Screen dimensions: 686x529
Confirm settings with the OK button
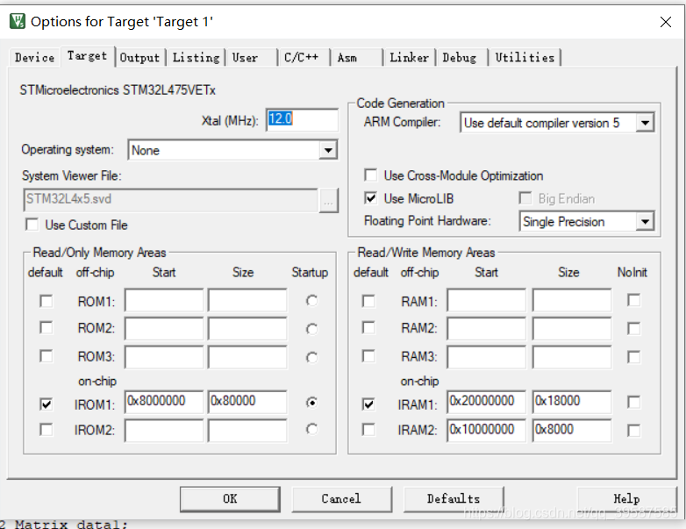tap(230, 499)
